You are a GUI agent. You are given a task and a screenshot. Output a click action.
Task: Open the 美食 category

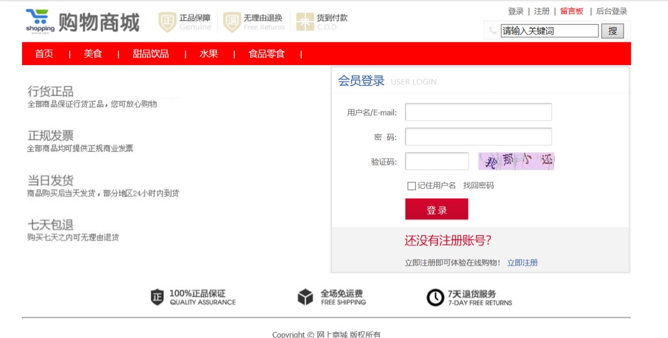pyautogui.click(x=93, y=54)
